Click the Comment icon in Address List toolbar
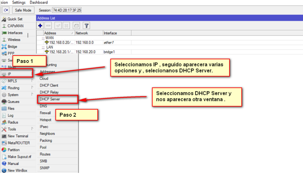 click(76, 26)
